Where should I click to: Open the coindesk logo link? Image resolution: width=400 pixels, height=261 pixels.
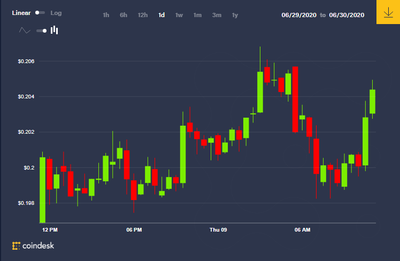coord(33,245)
